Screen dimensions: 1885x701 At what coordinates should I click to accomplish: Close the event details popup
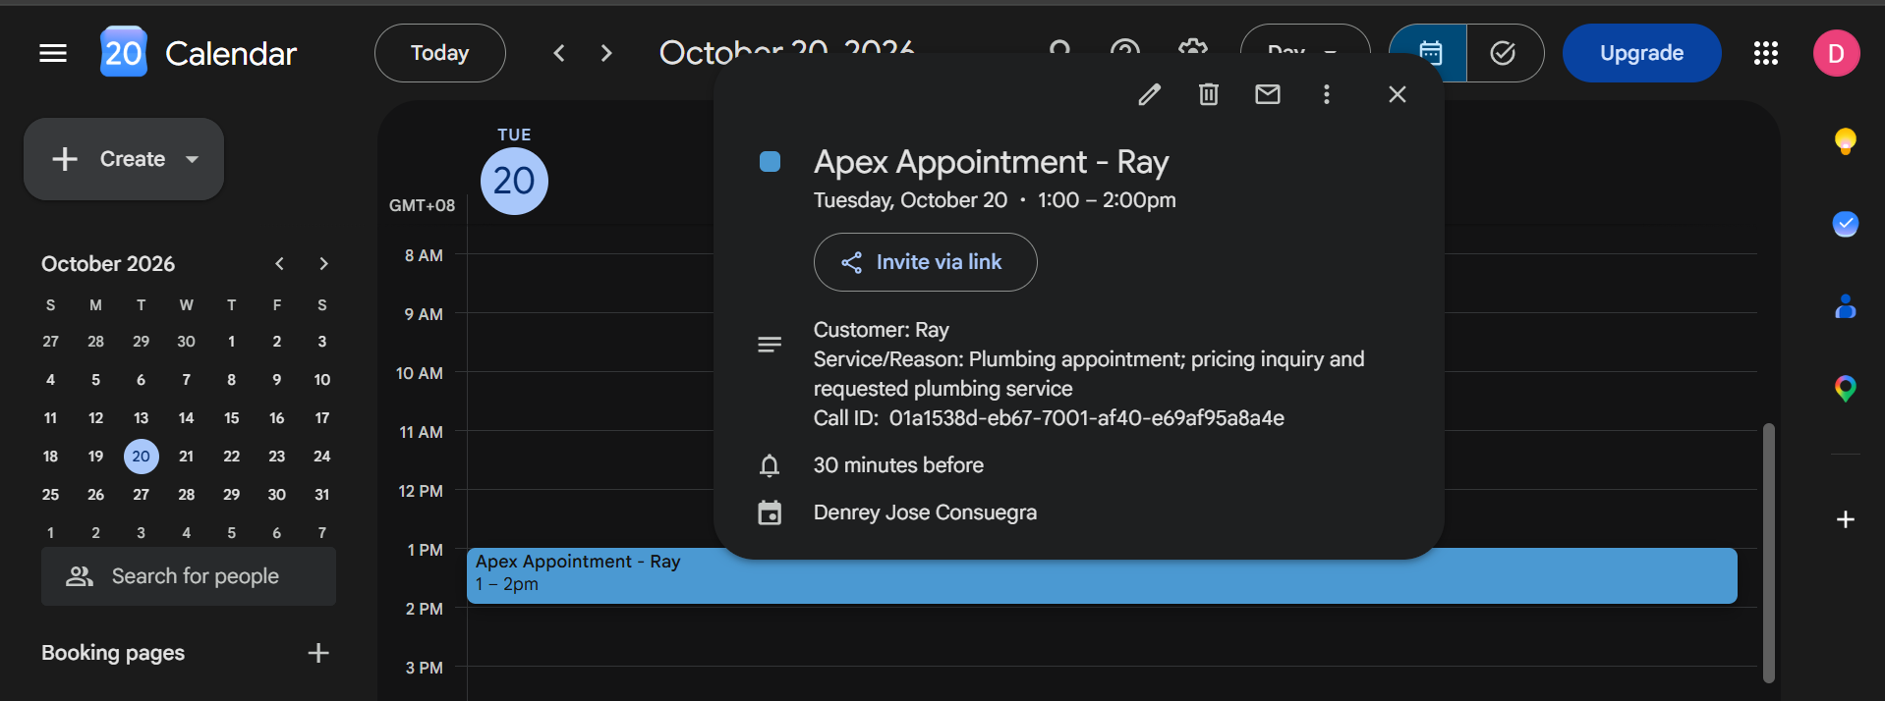coord(1398,94)
